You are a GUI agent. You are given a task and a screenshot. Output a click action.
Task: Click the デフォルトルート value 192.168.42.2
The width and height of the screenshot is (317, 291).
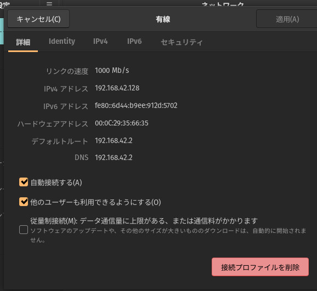[x=114, y=141]
